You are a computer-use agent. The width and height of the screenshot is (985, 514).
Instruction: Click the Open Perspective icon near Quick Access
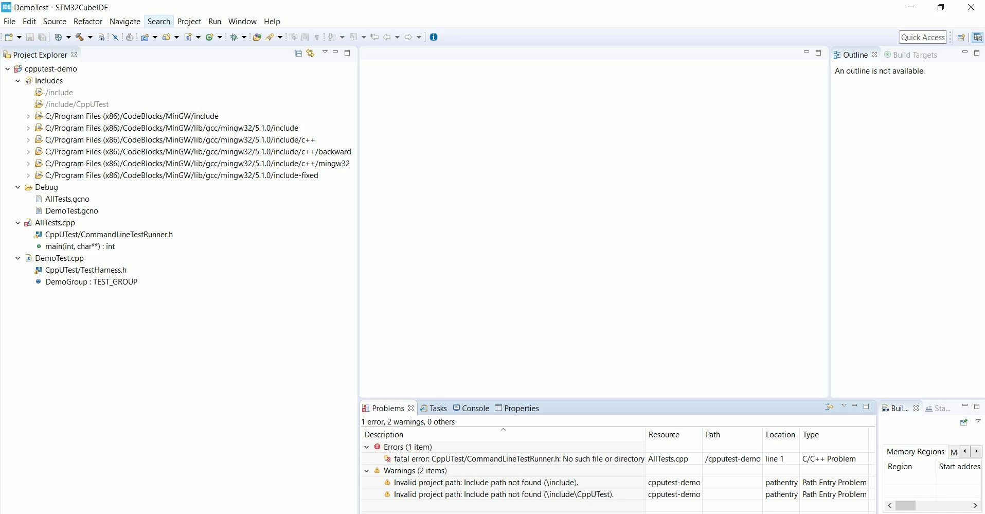[961, 38]
